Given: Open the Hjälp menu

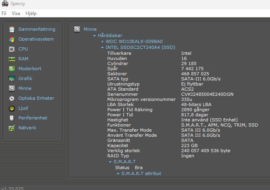Looking at the screenshot, I should 31,13.
